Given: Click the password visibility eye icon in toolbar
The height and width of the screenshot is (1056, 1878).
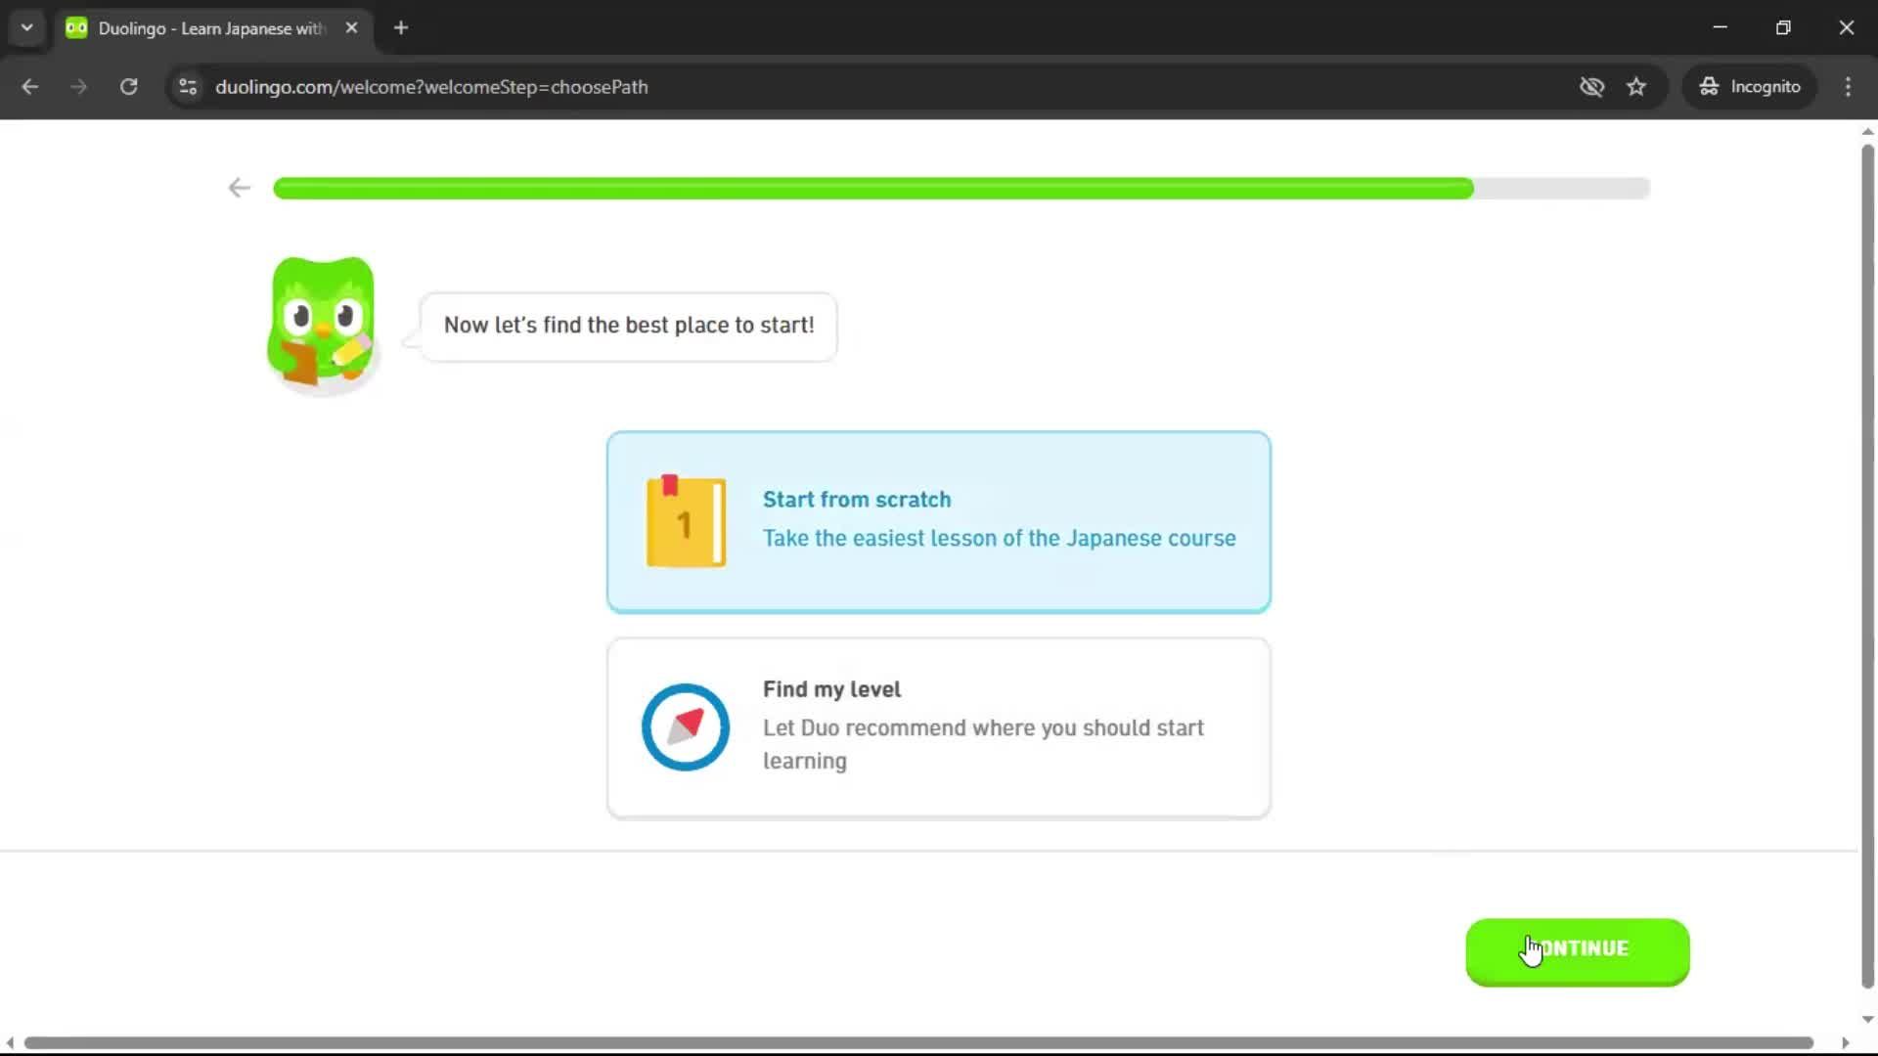Looking at the screenshot, I should (1592, 86).
